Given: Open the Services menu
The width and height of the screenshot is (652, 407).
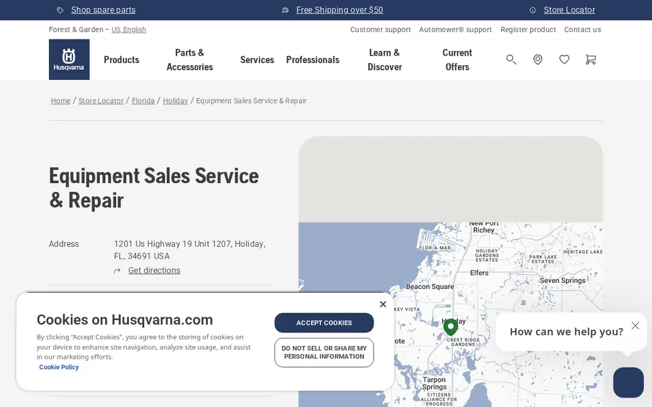Looking at the screenshot, I should (257, 60).
